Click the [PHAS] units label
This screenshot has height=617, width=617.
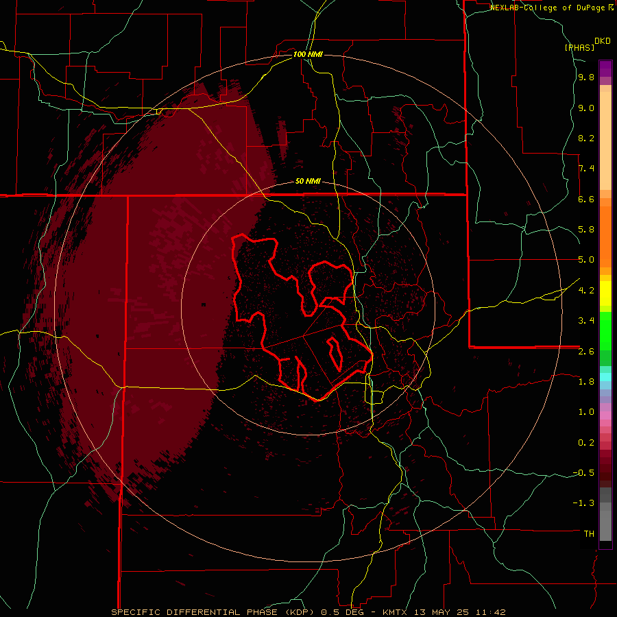pos(579,48)
